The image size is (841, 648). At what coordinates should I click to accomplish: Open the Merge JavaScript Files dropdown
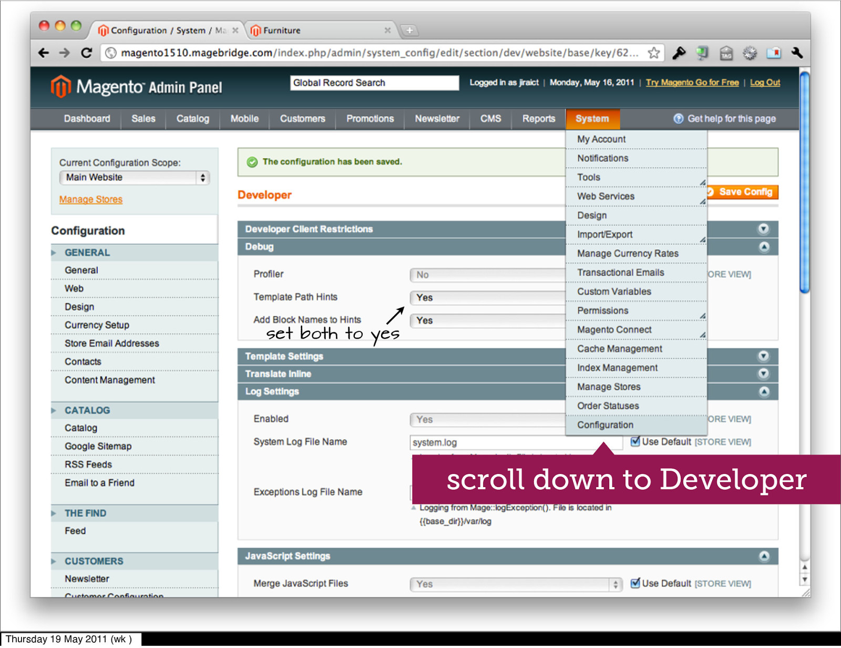[x=516, y=584]
